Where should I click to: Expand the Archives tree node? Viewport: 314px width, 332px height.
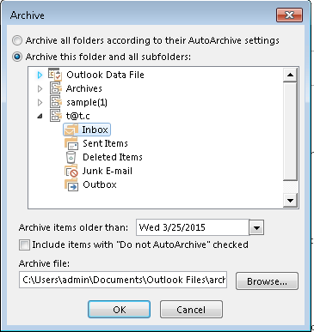click(40, 88)
